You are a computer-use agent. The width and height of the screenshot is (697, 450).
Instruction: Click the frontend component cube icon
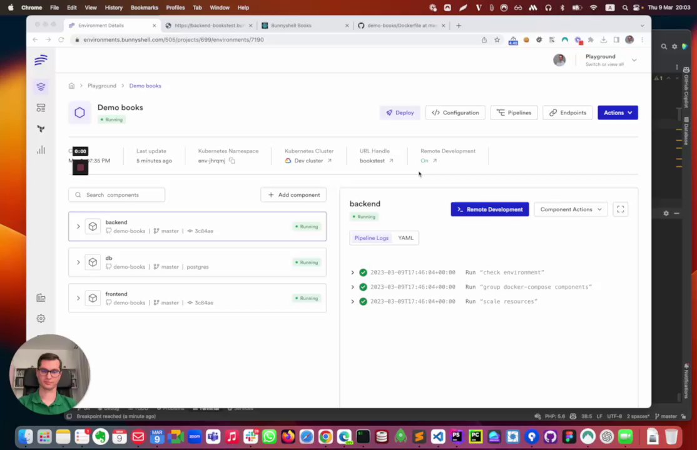click(93, 298)
